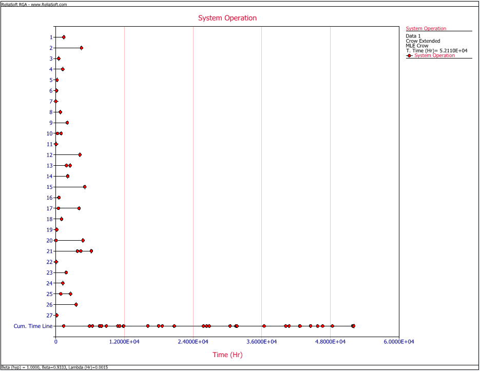Click the System Operation chart title
The height and width of the screenshot is (371, 480).
tap(227, 18)
